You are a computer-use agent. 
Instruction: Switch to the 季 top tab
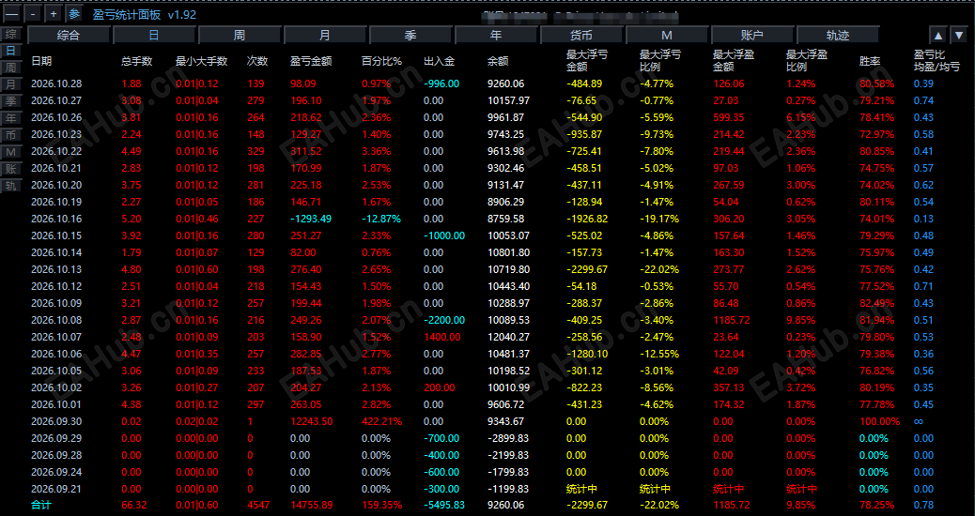click(x=410, y=36)
